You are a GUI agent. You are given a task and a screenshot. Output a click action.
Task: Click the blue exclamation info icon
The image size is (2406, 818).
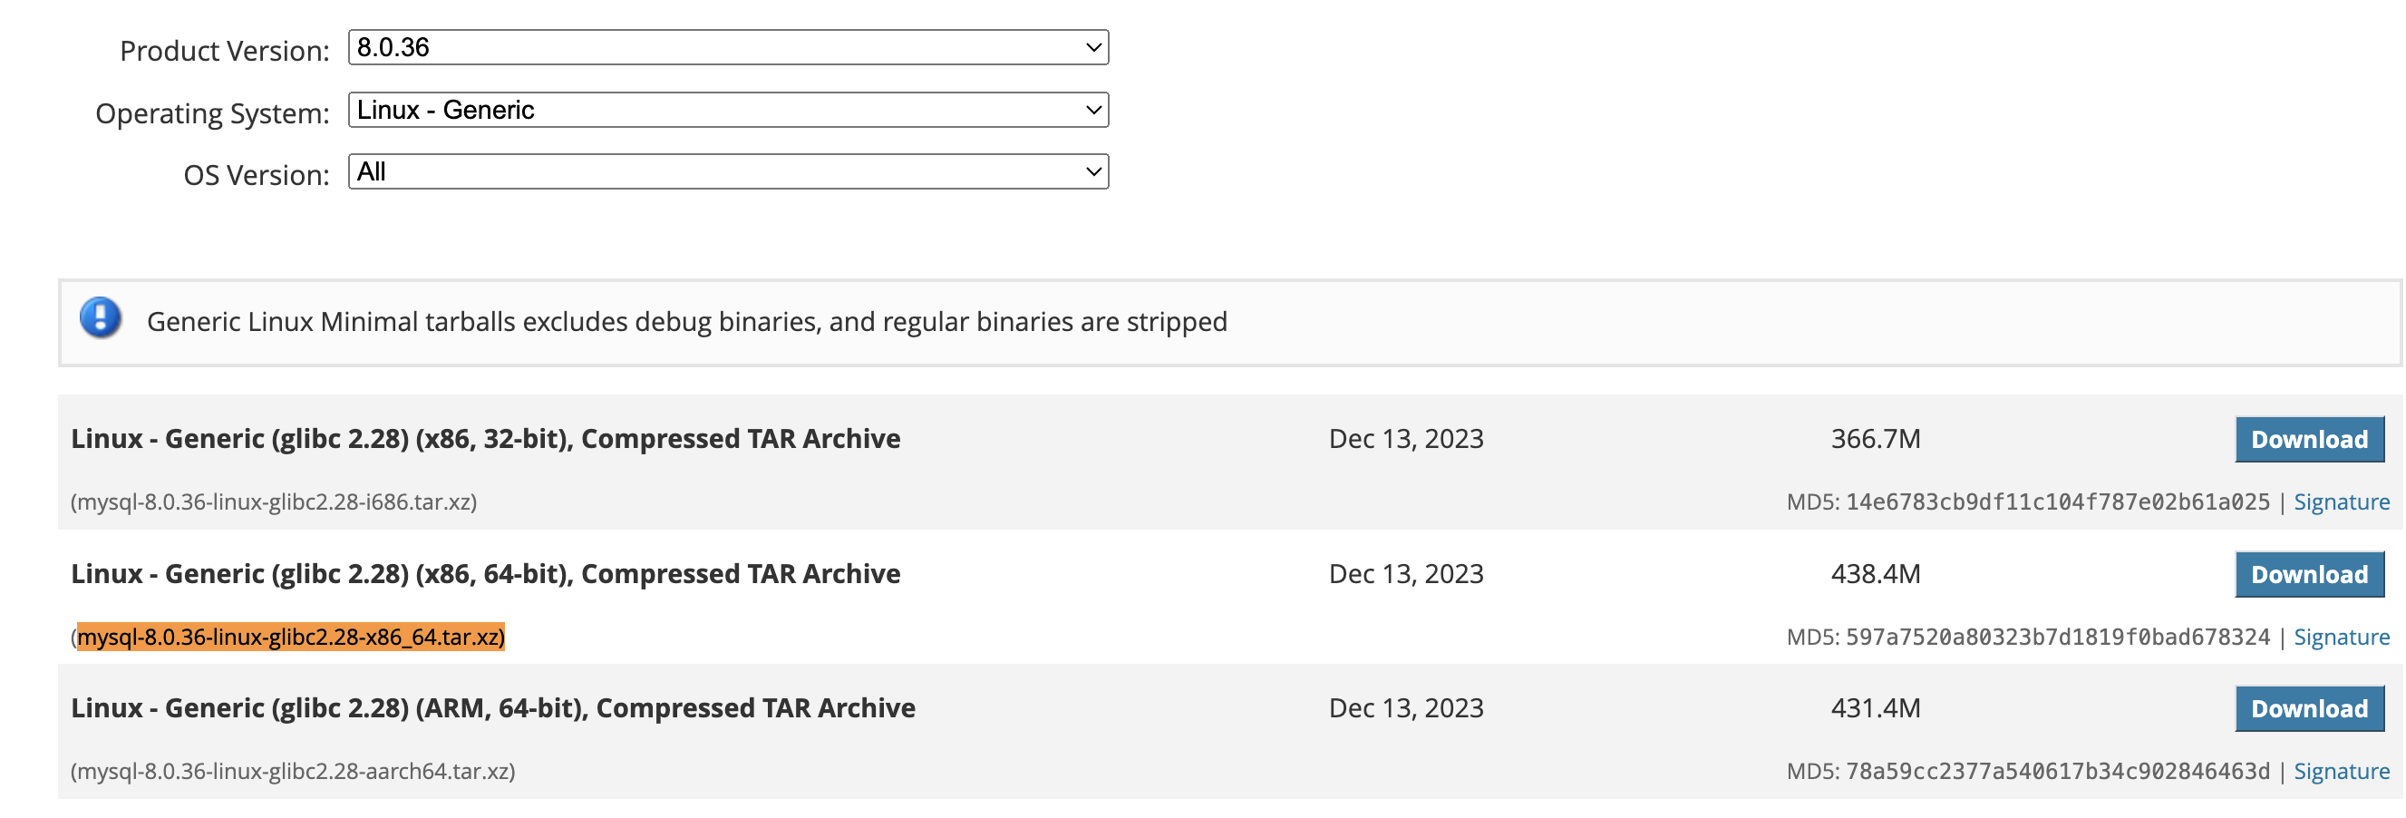[100, 317]
